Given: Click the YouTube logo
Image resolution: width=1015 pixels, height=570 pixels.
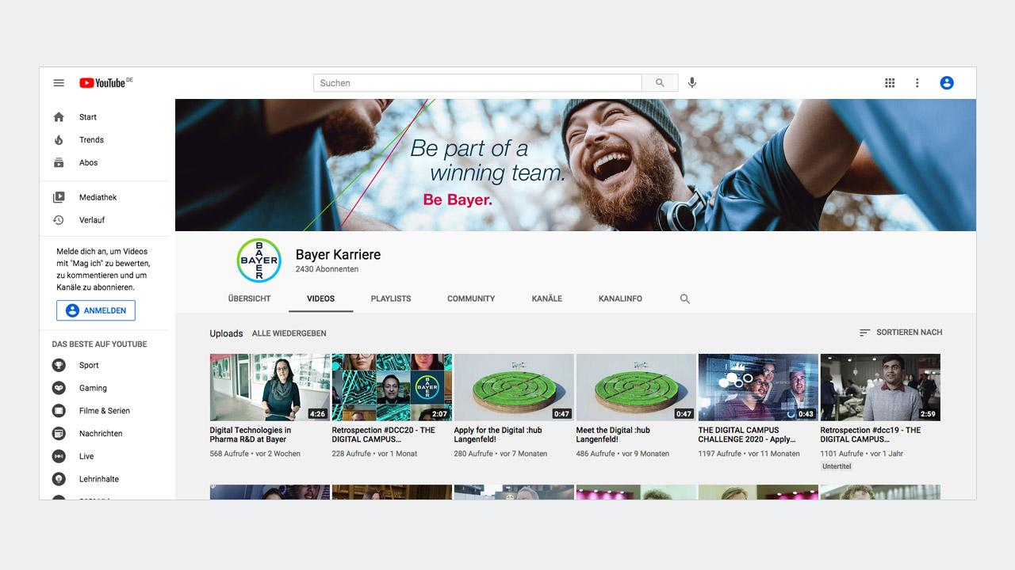Looking at the screenshot, I should pyautogui.click(x=105, y=83).
